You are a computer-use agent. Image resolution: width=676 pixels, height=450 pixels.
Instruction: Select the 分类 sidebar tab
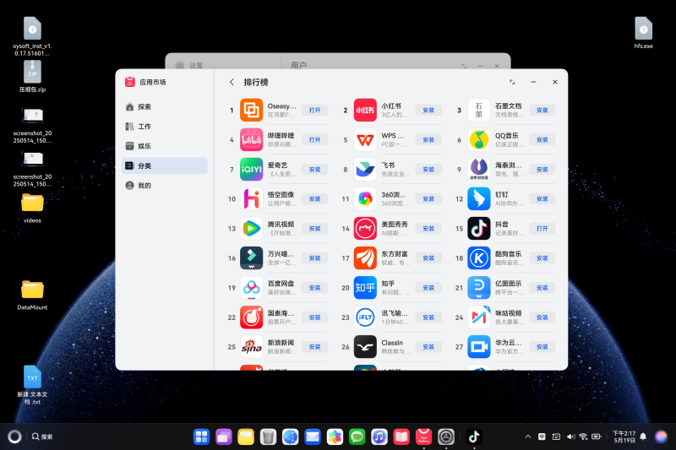tap(165, 165)
